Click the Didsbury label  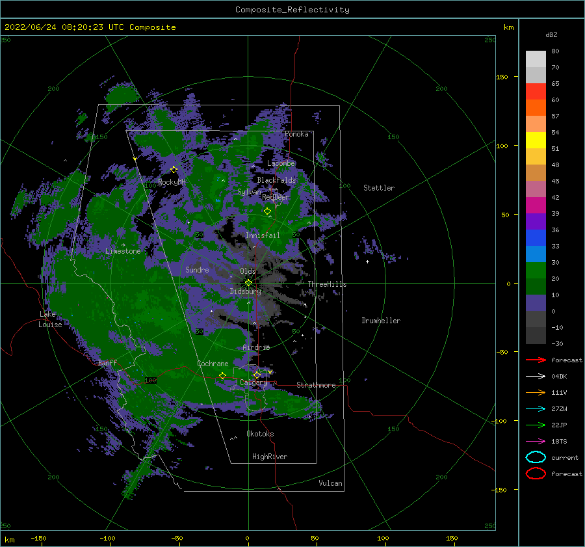pos(246,291)
